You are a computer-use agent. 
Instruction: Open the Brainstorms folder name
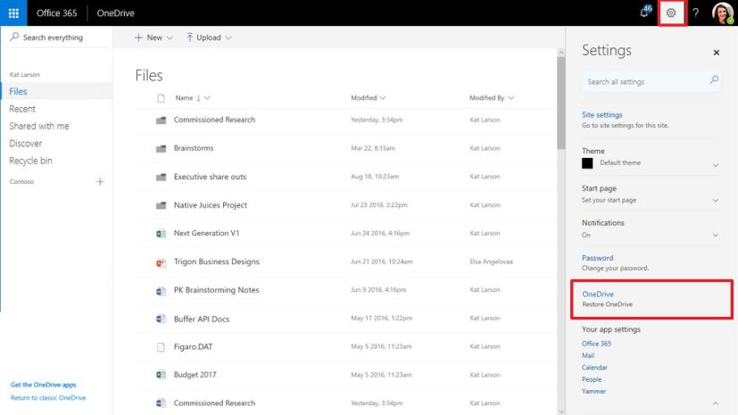click(x=194, y=148)
